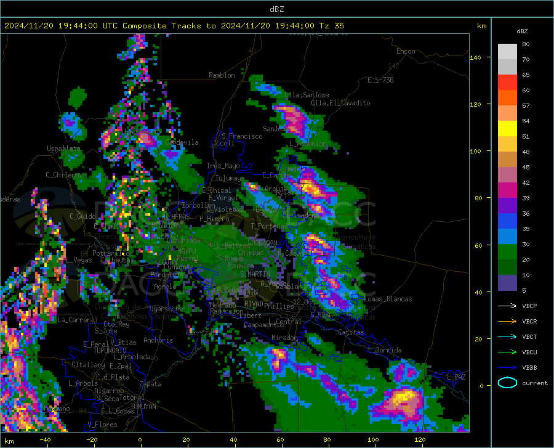Click the blue VBBB arrow in legend
This screenshot has width=554, height=448.
[x=507, y=368]
